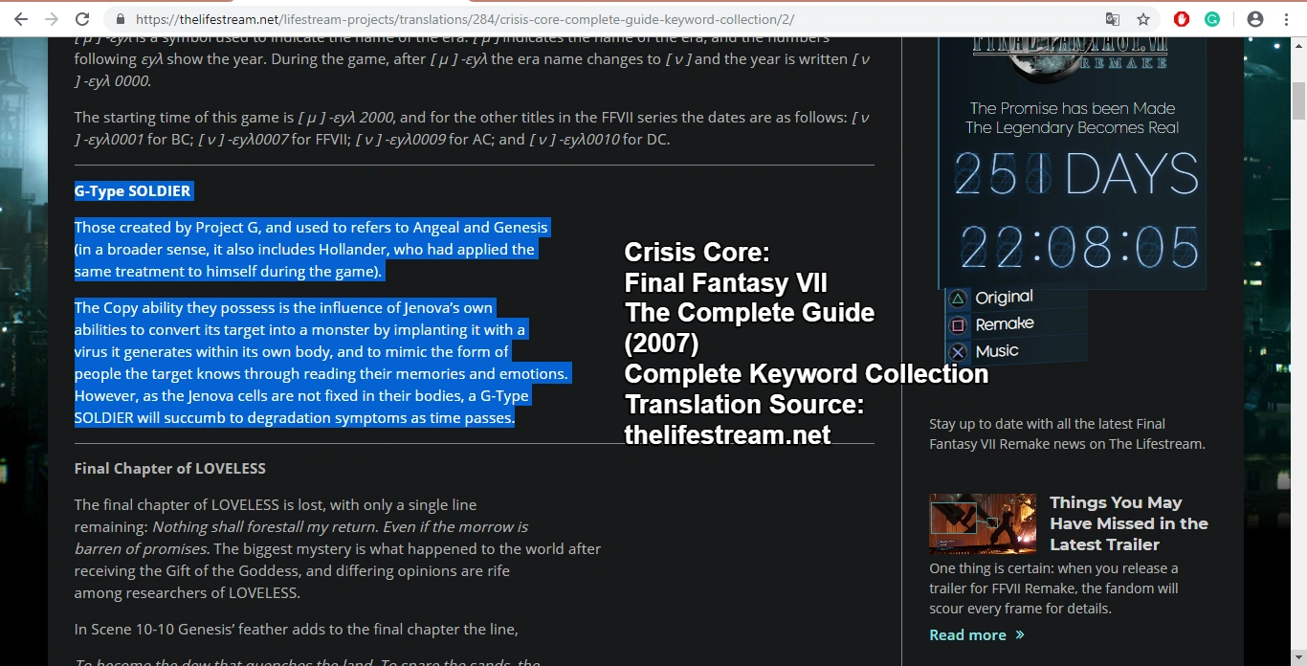This screenshot has height=666, width=1307.
Task: Open the Chrome profile avatar icon
Action: (1255, 19)
